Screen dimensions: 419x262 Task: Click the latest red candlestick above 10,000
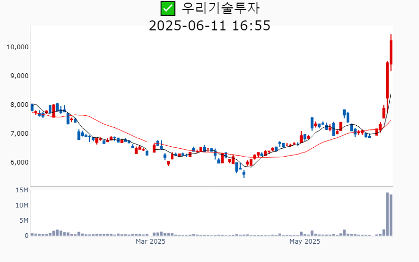pyautogui.click(x=391, y=52)
